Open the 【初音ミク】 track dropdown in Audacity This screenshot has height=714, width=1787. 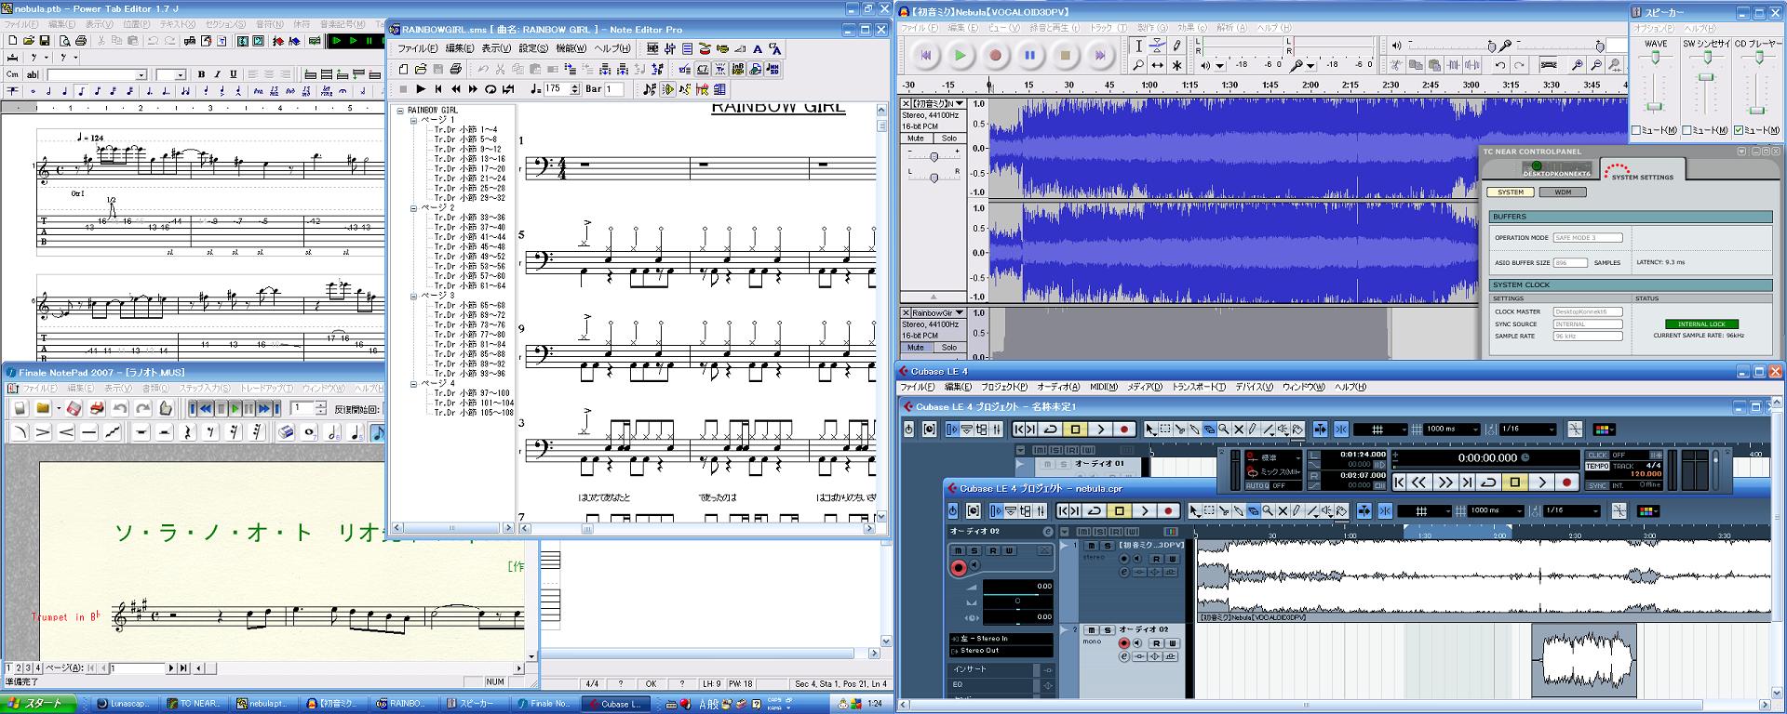tap(960, 103)
